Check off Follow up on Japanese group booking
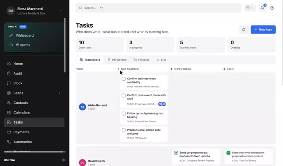The width and height of the screenshot is (283, 166). [x=123, y=113]
